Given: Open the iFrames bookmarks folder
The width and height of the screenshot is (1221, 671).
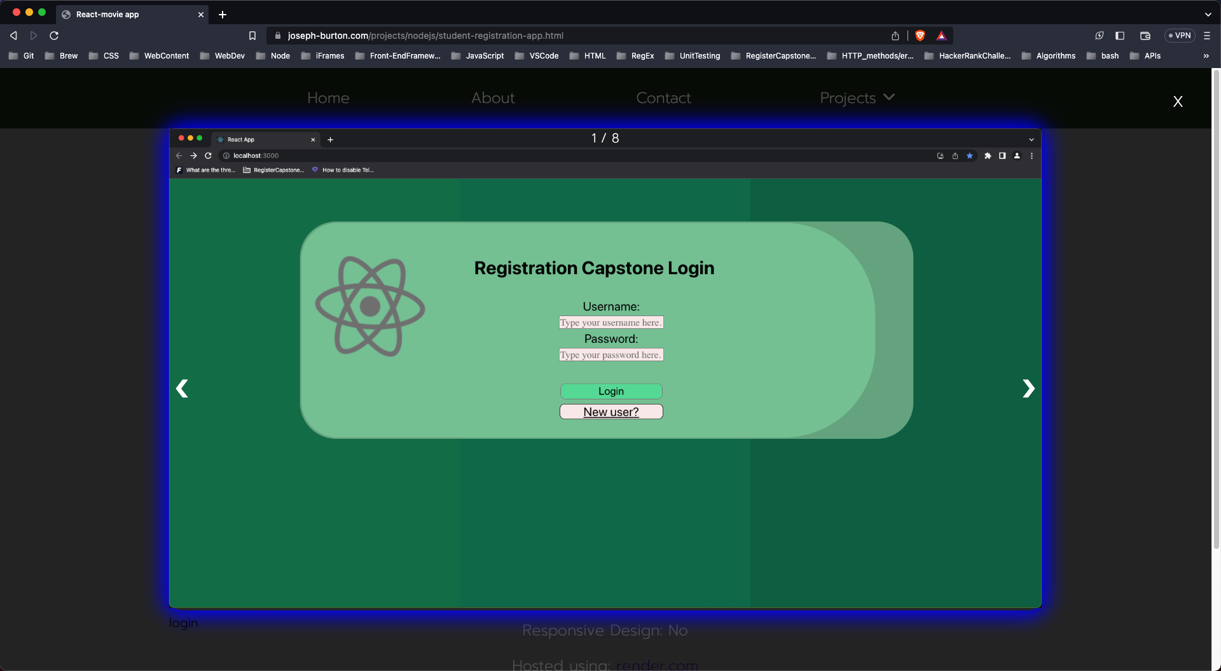Looking at the screenshot, I should pyautogui.click(x=322, y=56).
